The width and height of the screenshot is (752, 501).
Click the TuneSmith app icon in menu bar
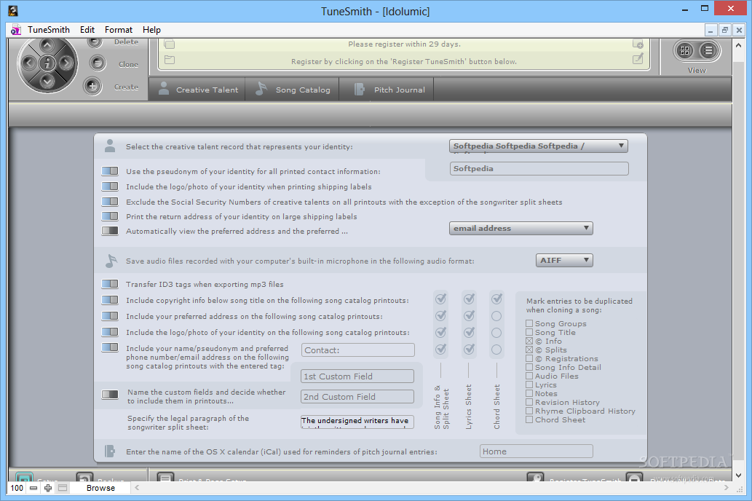pos(16,30)
